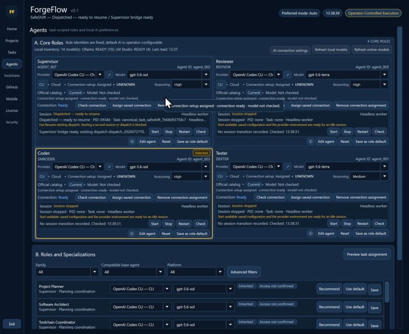This screenshot has height=334, width=409.
Task: Click Supervisor CLI tag
Action: point(41,85)
